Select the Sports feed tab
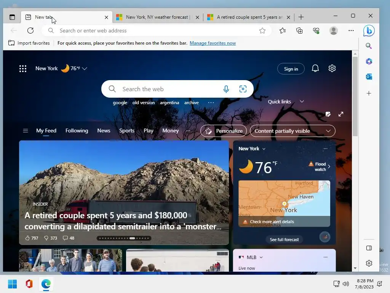This screenshot has height=293, width=390. point(126,130)
